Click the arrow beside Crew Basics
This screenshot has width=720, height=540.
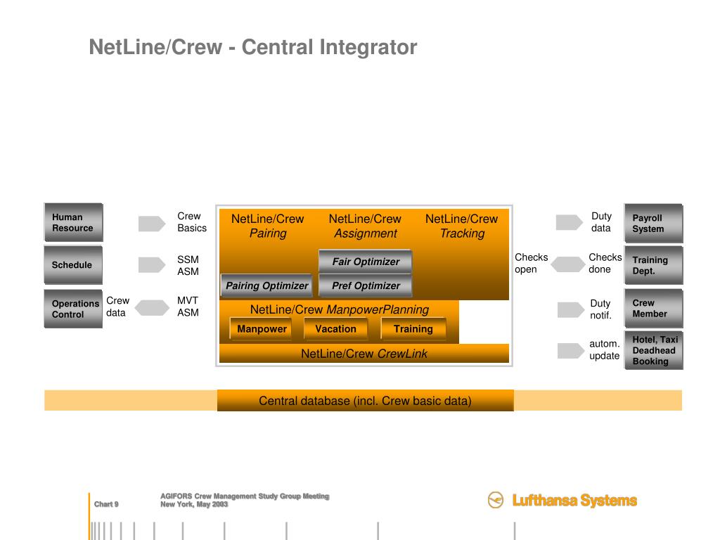(152, 224)
